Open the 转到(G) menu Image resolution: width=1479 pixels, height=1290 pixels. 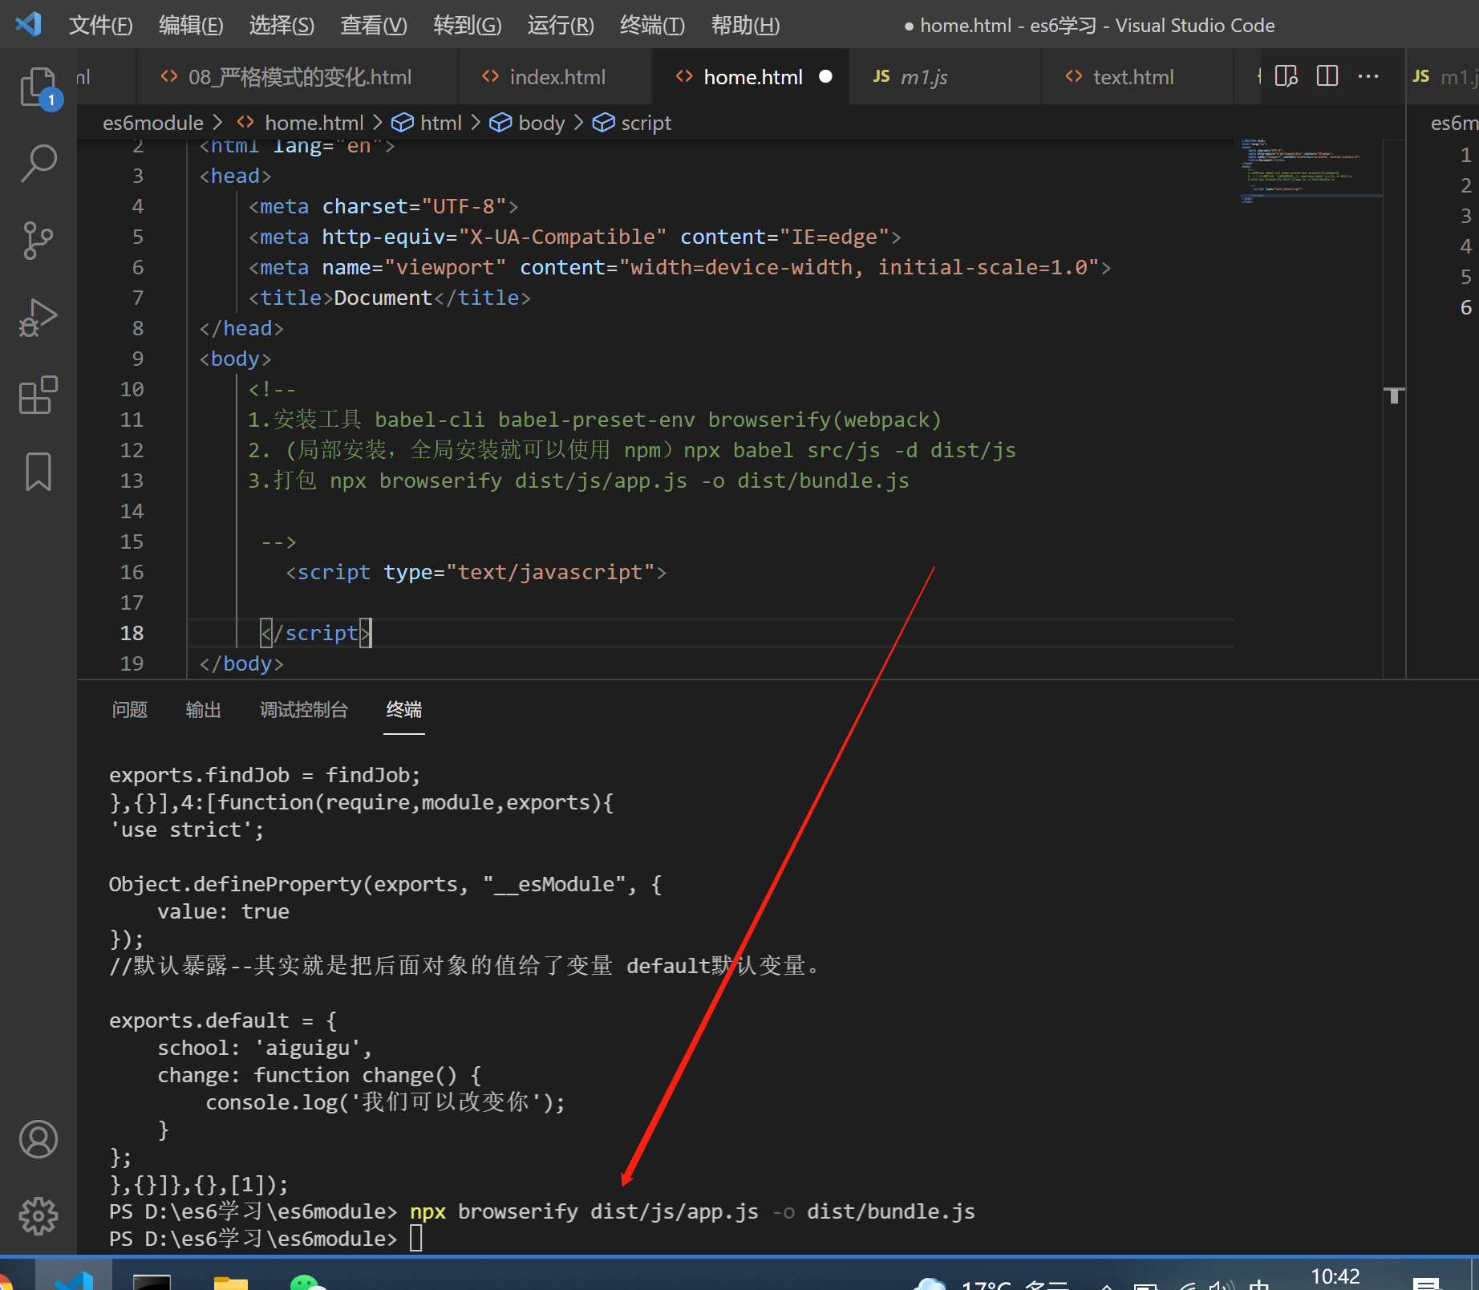pos(467,25)
